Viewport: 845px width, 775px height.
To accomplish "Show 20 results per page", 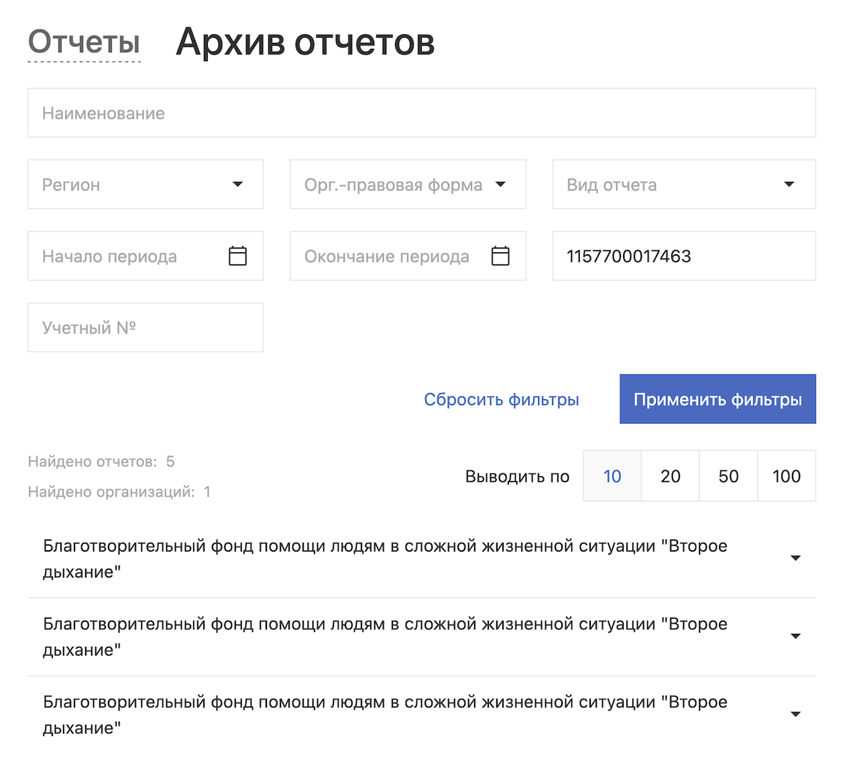I will 671,476.
